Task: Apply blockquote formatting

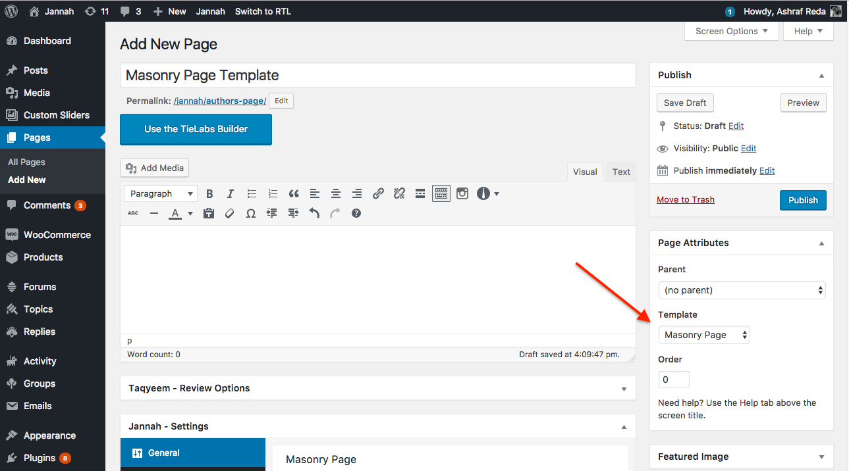Action: point(294,193)
